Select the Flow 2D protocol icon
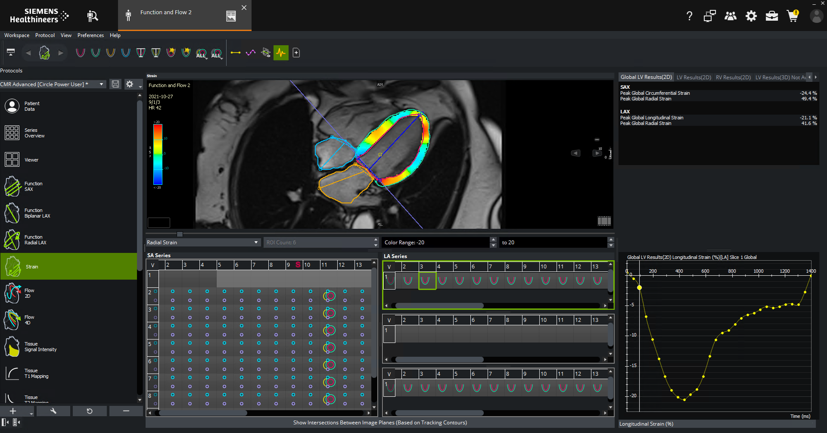Image resolution: width=827 pixels, height=433 pixels. click(x=12, y=293)
